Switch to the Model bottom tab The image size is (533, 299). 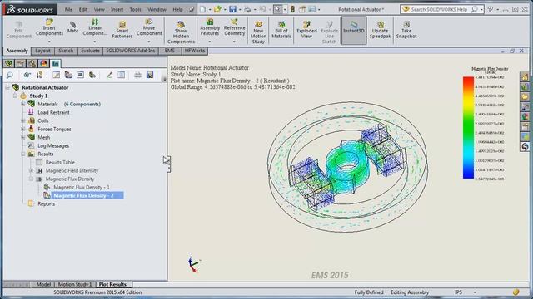coord(43,284)
